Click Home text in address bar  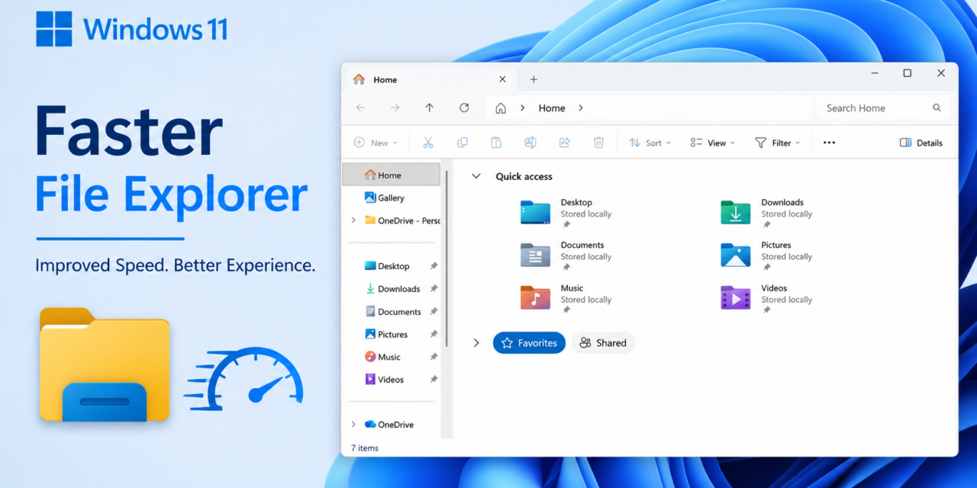pyautogui.click(x=552, y=108)
